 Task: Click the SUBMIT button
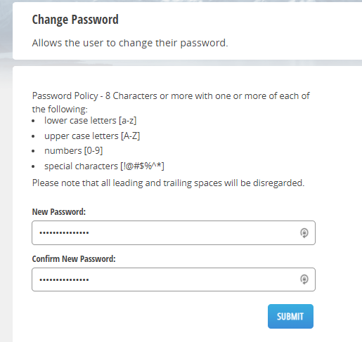(290, 316)
